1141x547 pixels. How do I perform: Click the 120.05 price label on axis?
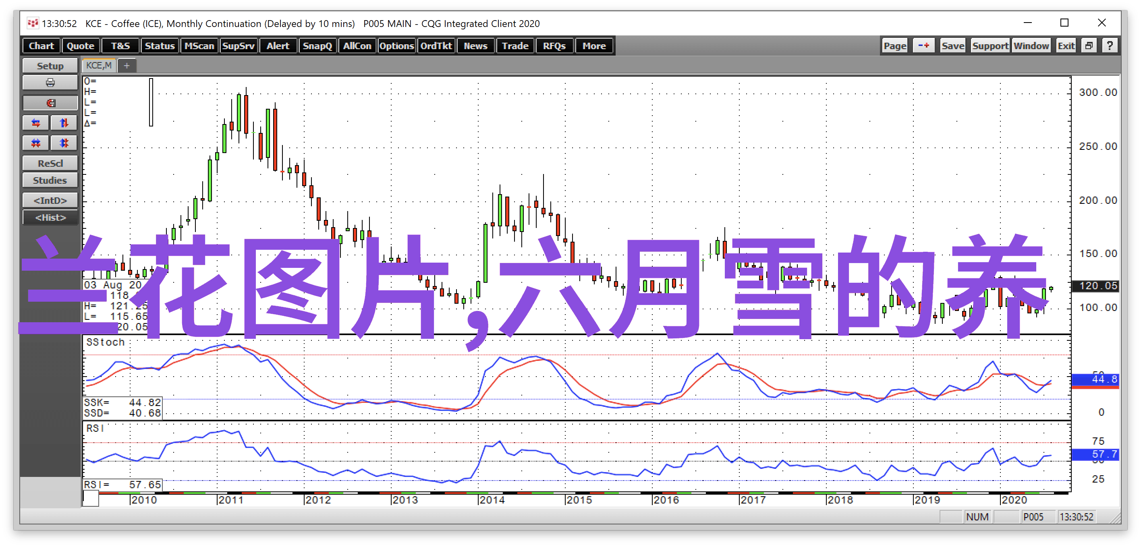(x=1095, y=286)
